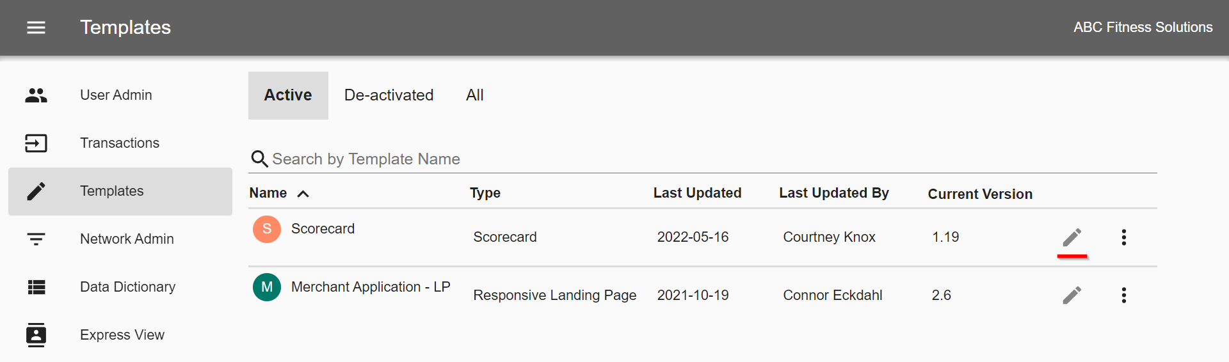The width and height of the screenshot is (1229, 362).
Task: Click the User Admin people icon
Action: [36, 95]
